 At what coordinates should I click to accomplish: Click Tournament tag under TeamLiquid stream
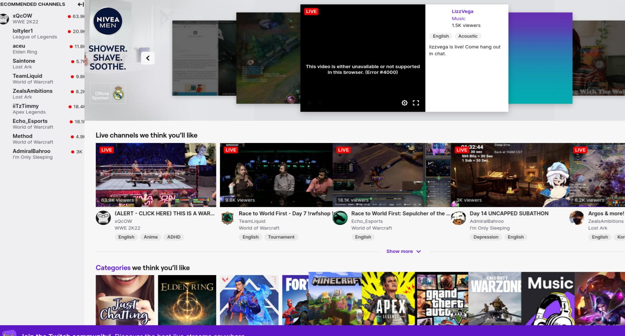pos(281,237)
